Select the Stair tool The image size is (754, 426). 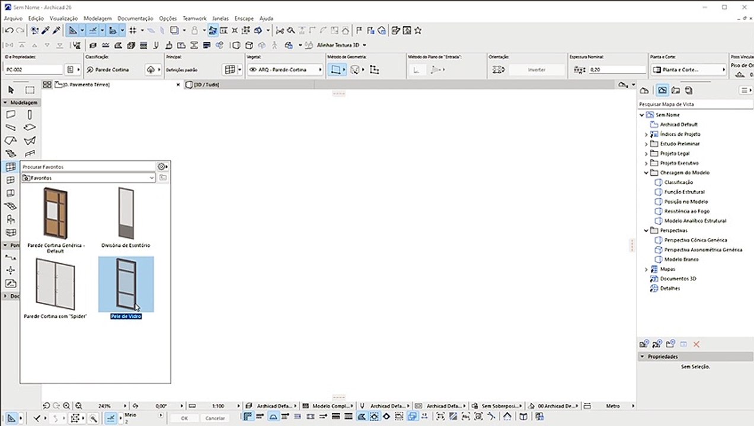pos(11,154)
